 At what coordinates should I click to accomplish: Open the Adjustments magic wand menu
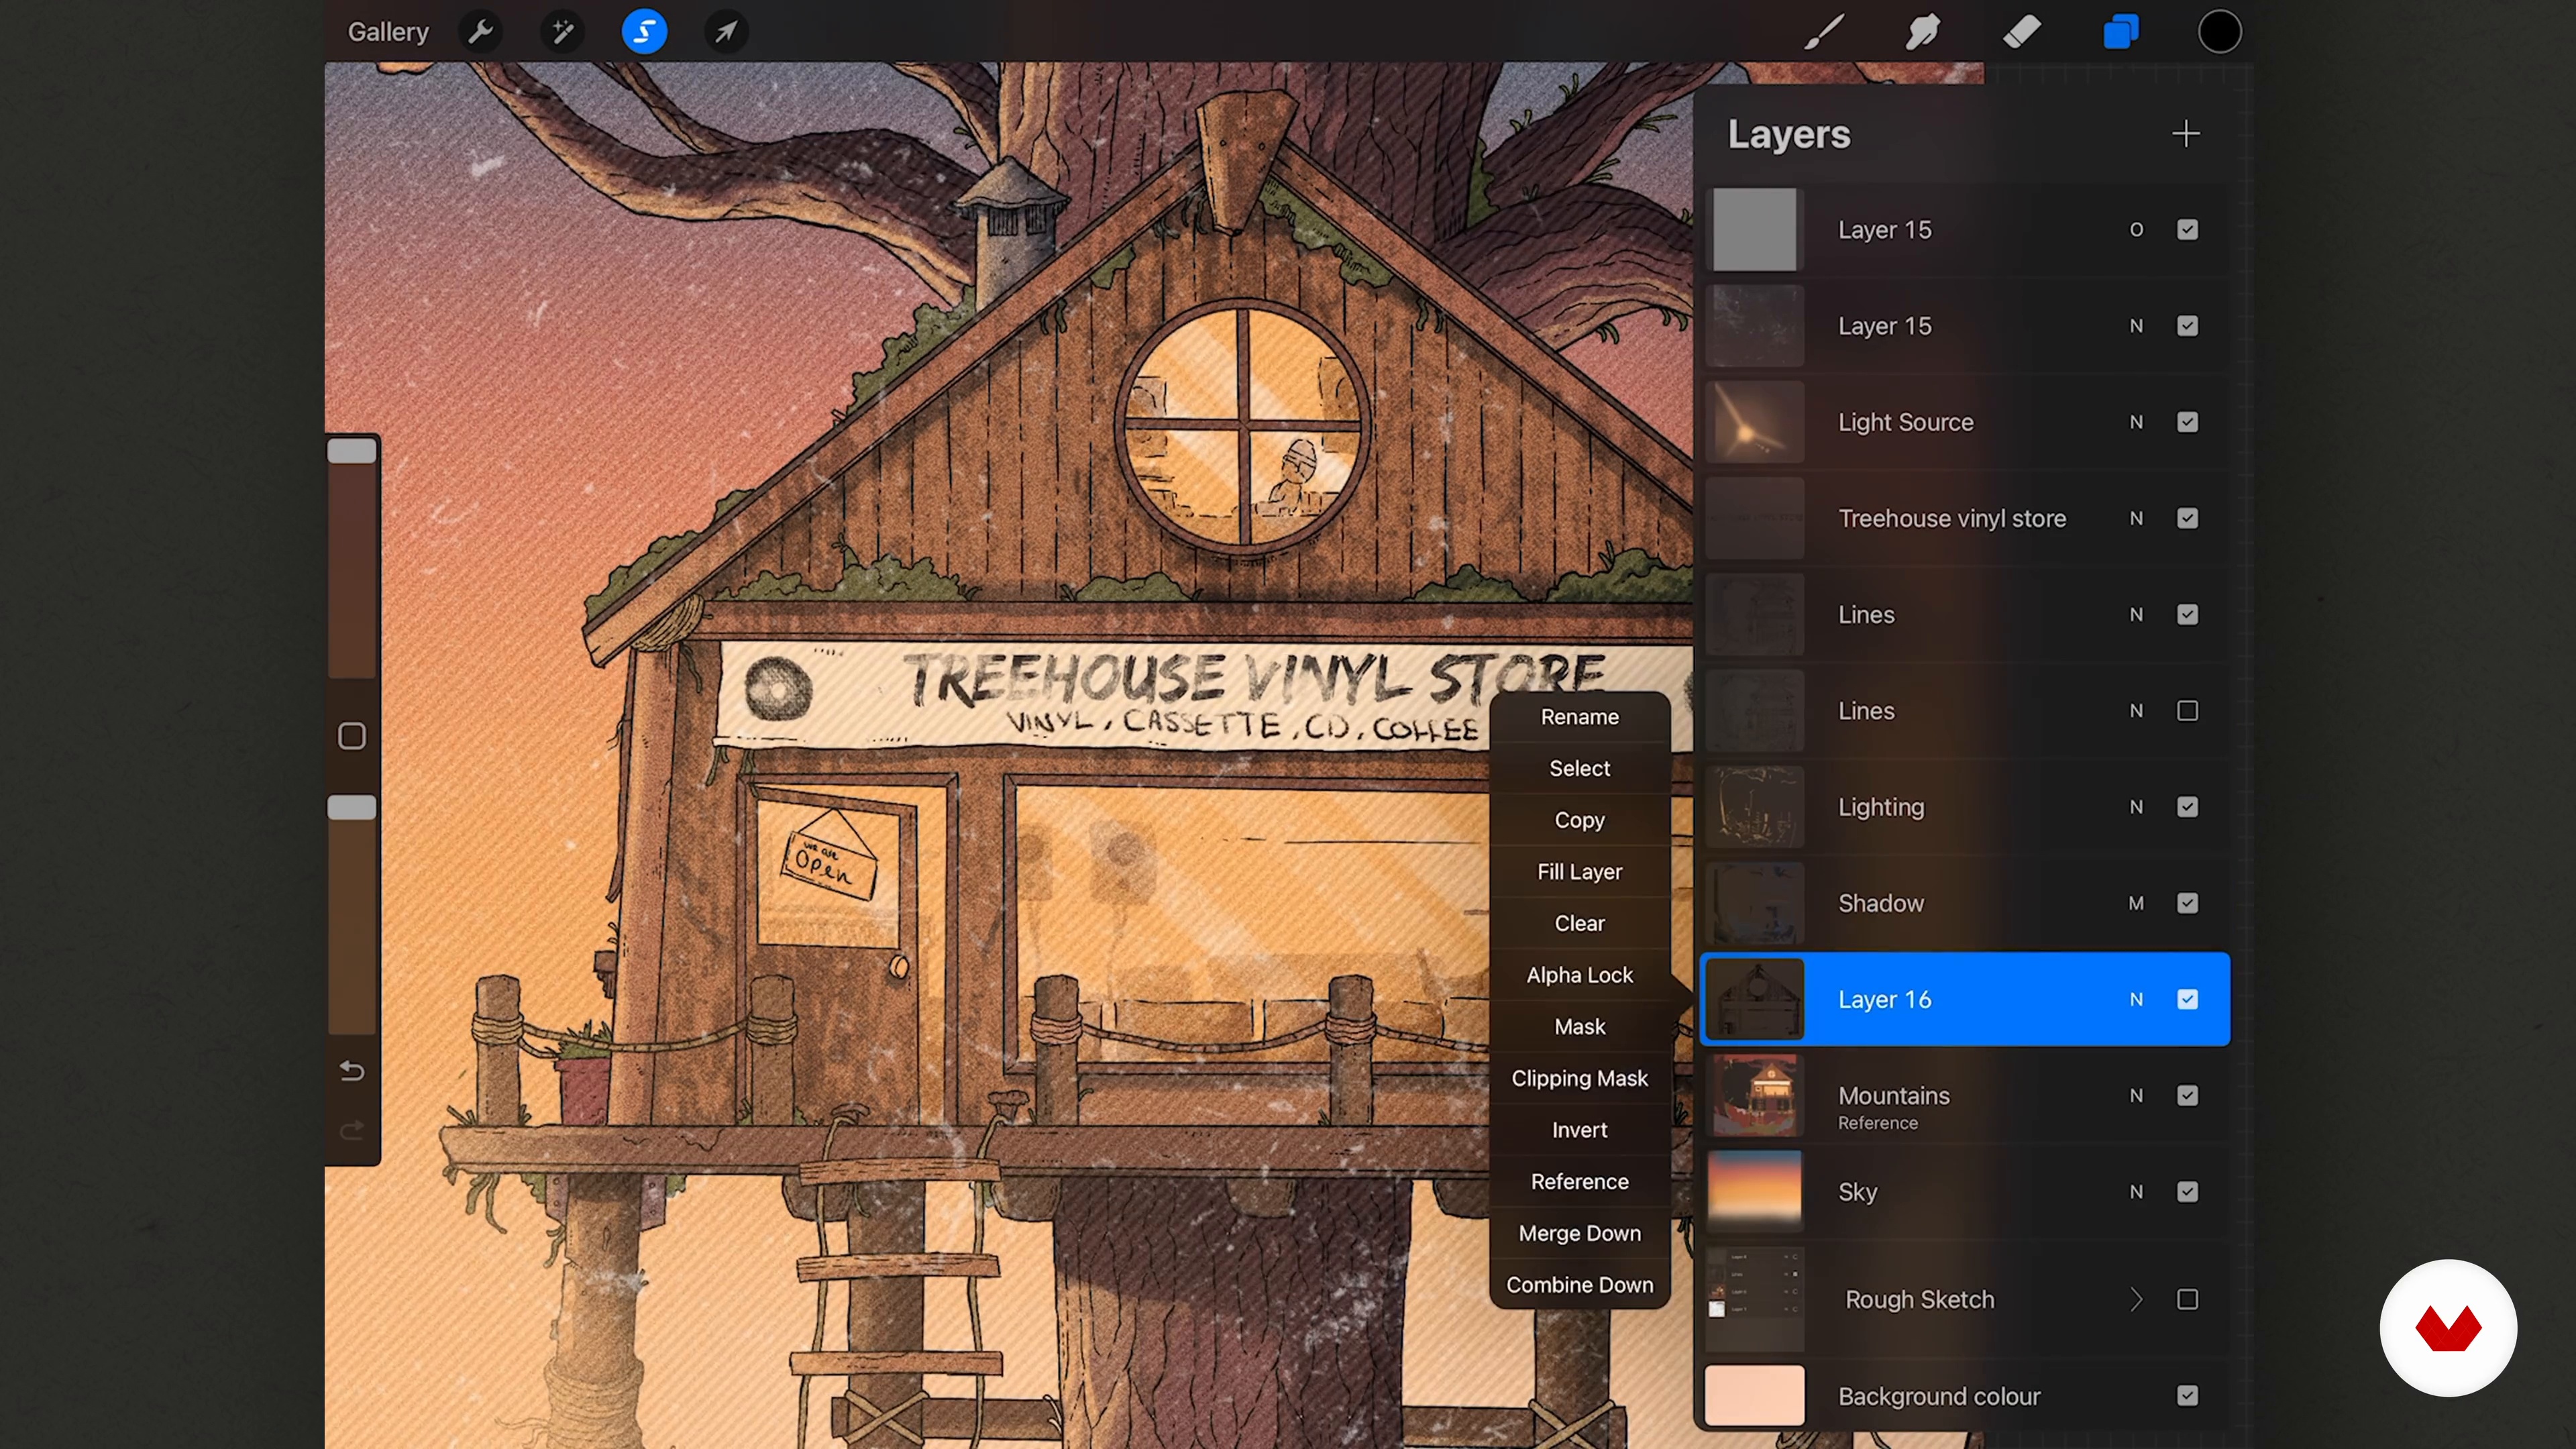coord(563,32)
